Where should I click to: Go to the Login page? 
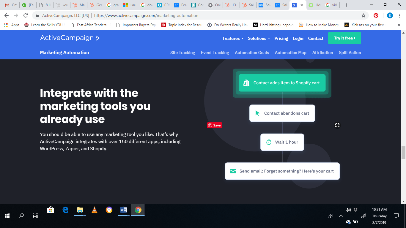point(298,38)
